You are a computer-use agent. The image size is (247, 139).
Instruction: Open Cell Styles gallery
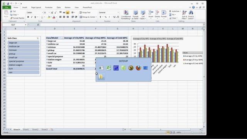[x=143, y=15]
